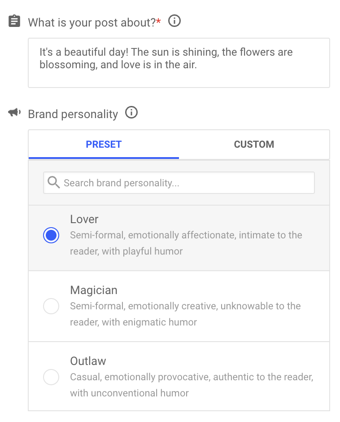Show info tooltip next to Brand personality
The width and height of the screenshot is (340, 422).
131,112
